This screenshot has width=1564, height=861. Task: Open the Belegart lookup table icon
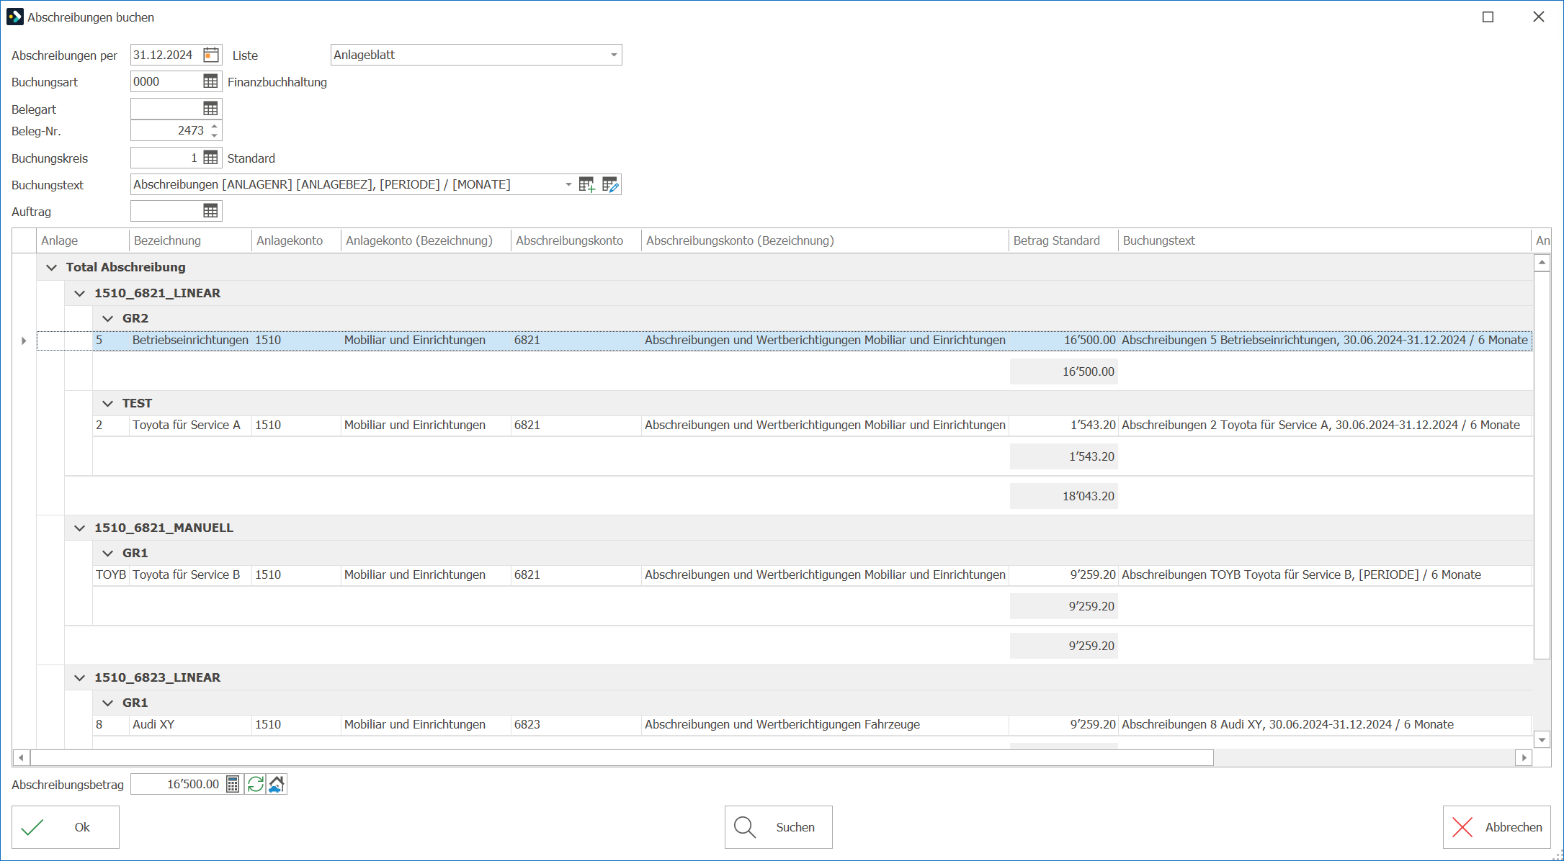click(x=210, y=109)
